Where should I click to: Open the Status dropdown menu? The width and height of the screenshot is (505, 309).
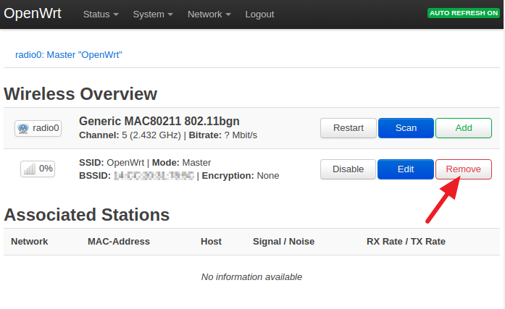click(101, 14)
